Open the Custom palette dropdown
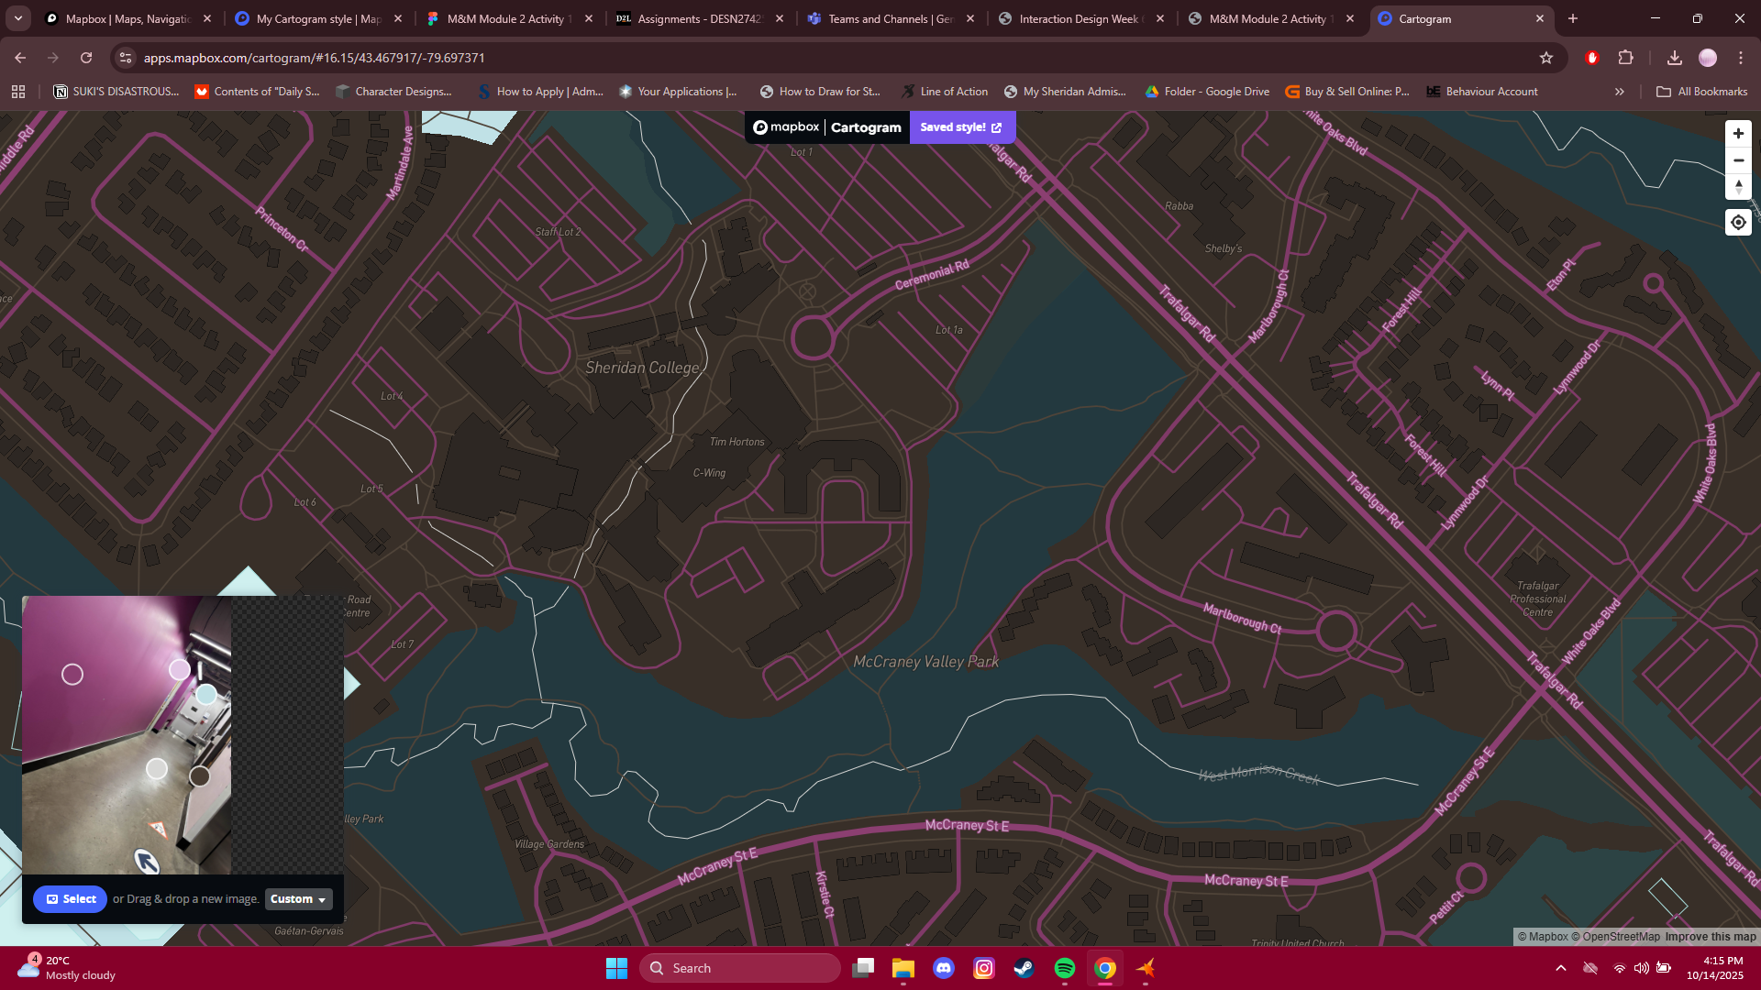 click(x=297, y=899)
